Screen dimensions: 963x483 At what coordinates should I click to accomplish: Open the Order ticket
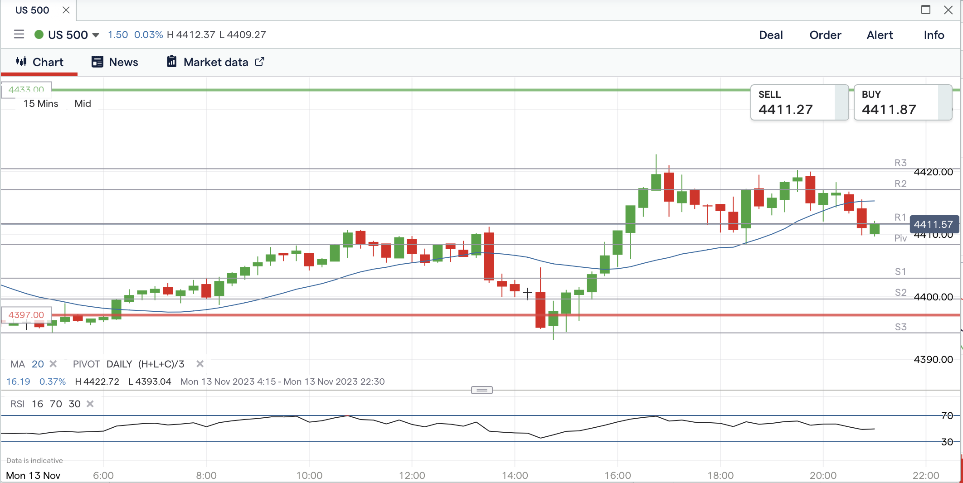(x=825, y=35)
